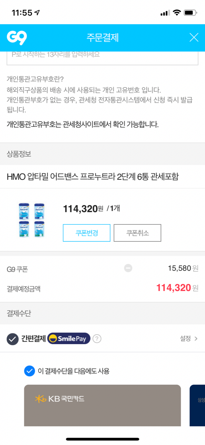Viewport: 205px width, 445px height.
Task: Uncheck 이 결제수단을 다음에도 사용
Action: (29, 371)
